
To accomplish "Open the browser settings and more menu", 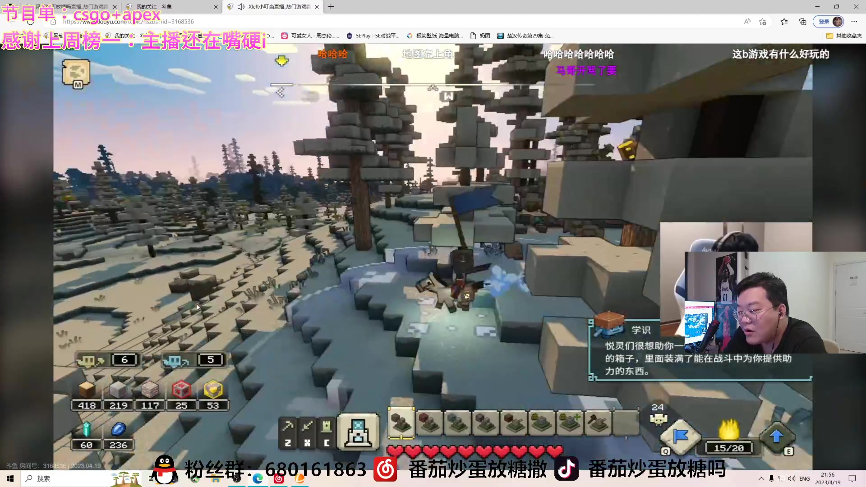I will coord(854,22).
